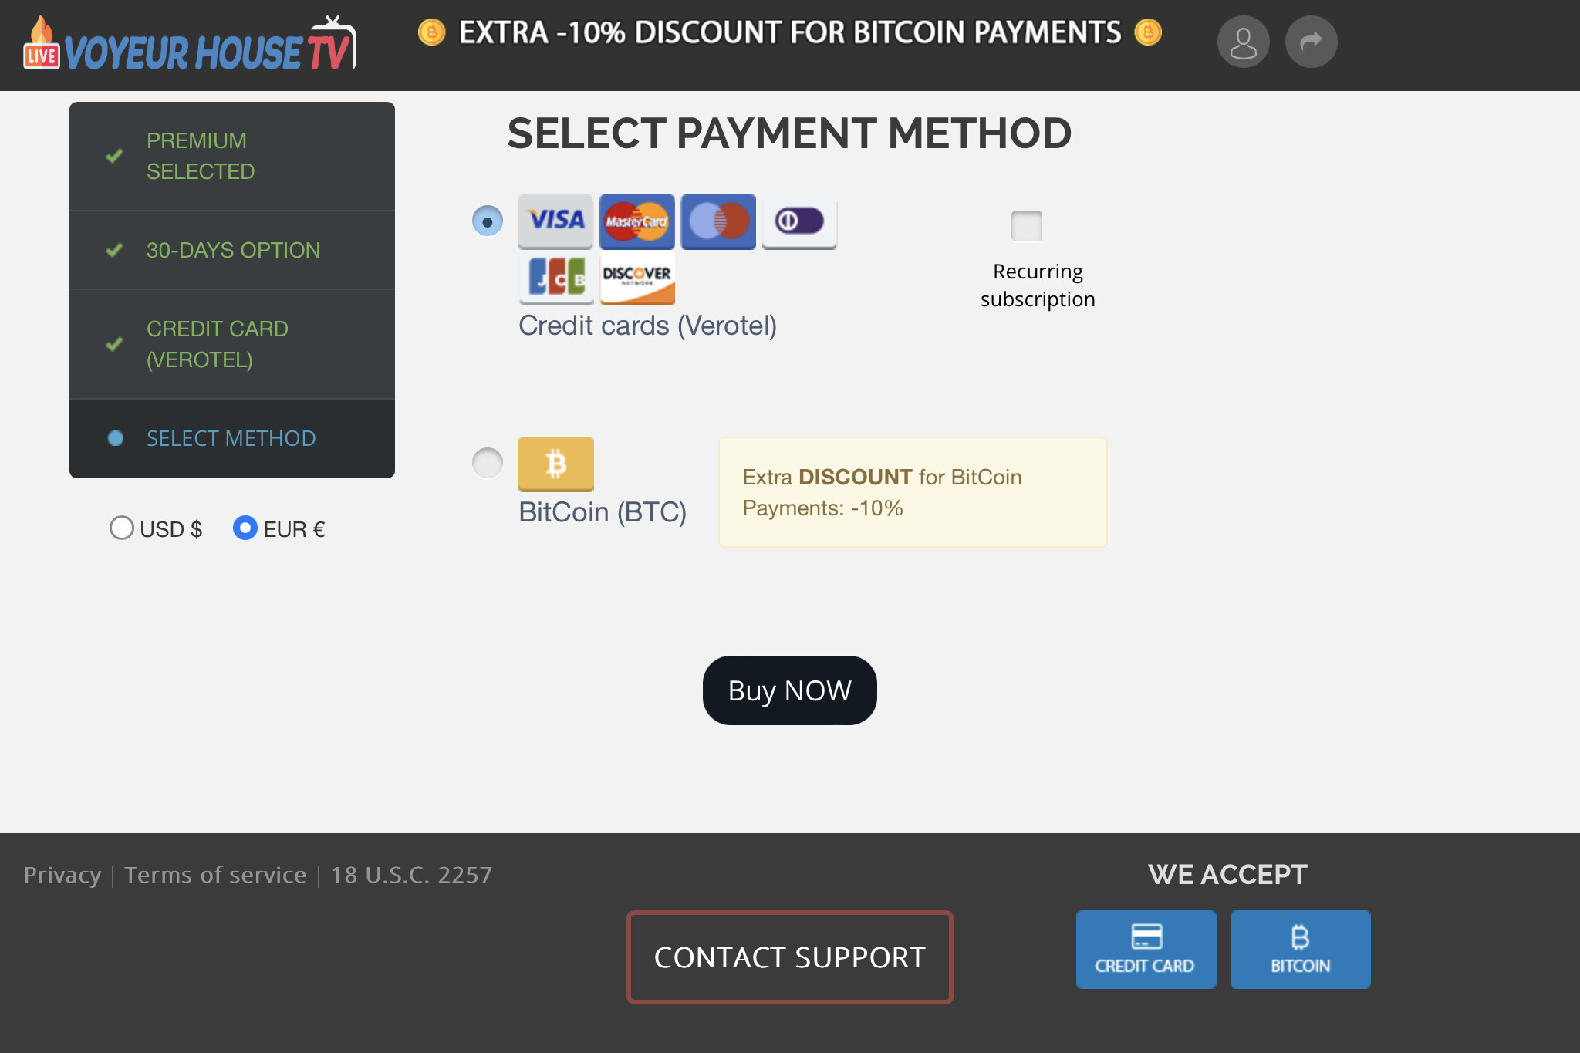Click the Discover card logo

point(636,278)
